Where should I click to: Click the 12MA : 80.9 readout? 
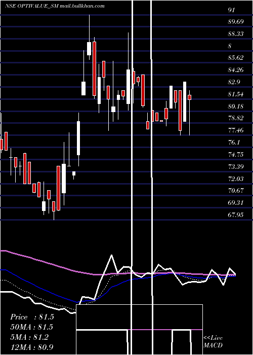coord(32,347)
